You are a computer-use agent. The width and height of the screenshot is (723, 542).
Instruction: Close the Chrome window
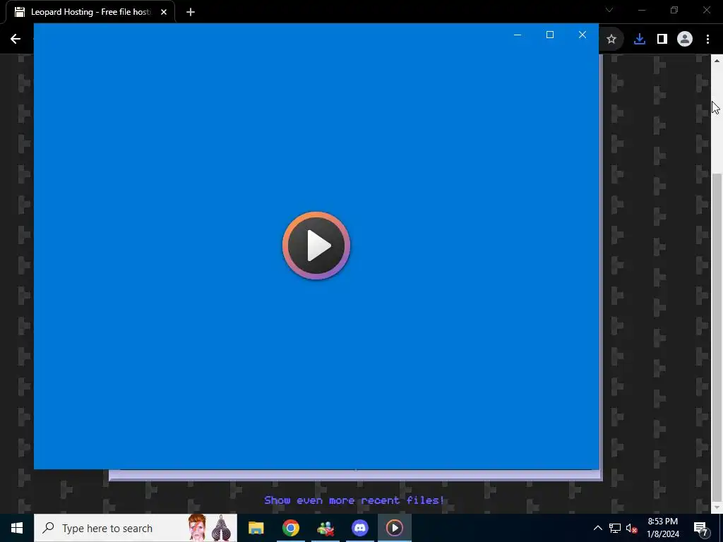706,10
